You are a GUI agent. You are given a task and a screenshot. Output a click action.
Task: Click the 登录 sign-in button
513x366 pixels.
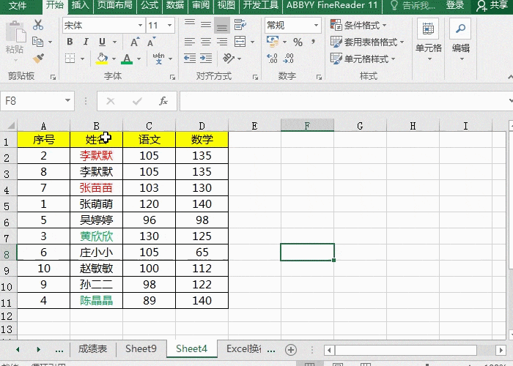[x=455, y=5]
